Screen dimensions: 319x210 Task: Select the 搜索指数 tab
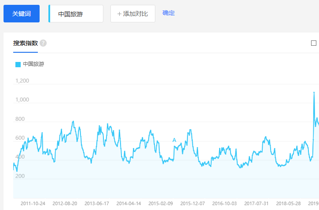[26, 43]
